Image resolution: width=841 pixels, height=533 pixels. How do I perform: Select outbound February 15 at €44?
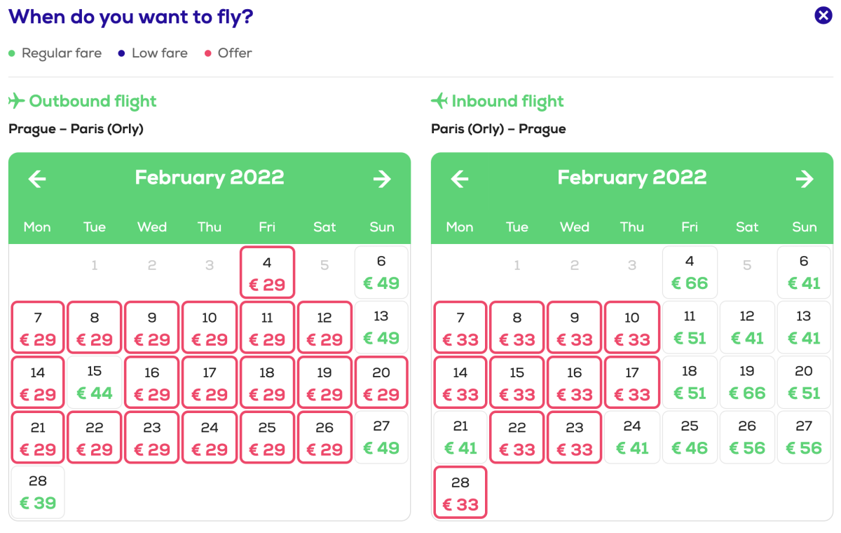coord(95,382)
